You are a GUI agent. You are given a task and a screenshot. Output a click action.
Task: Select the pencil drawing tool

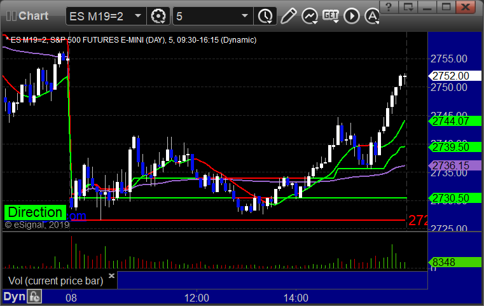pyautogui.click(x=287, y=15)
